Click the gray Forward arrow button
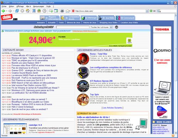Screen dimensions: 178x138 tap(10, 11)
